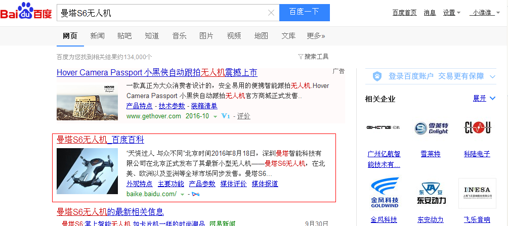Open the 小谁谁 account dropdown
Screen dimensions: 508x226
pos(484,13)
